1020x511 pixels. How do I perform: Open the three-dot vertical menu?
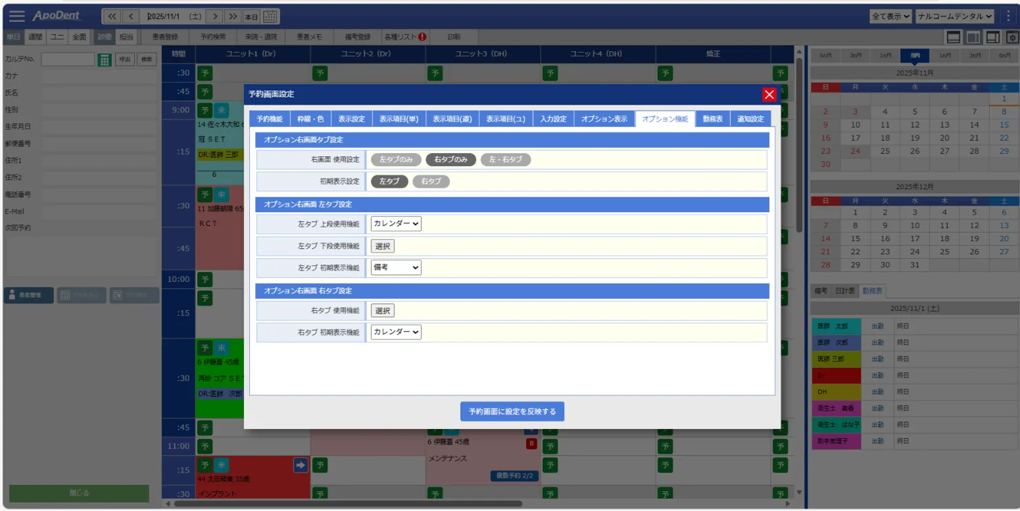(1009, 16)
